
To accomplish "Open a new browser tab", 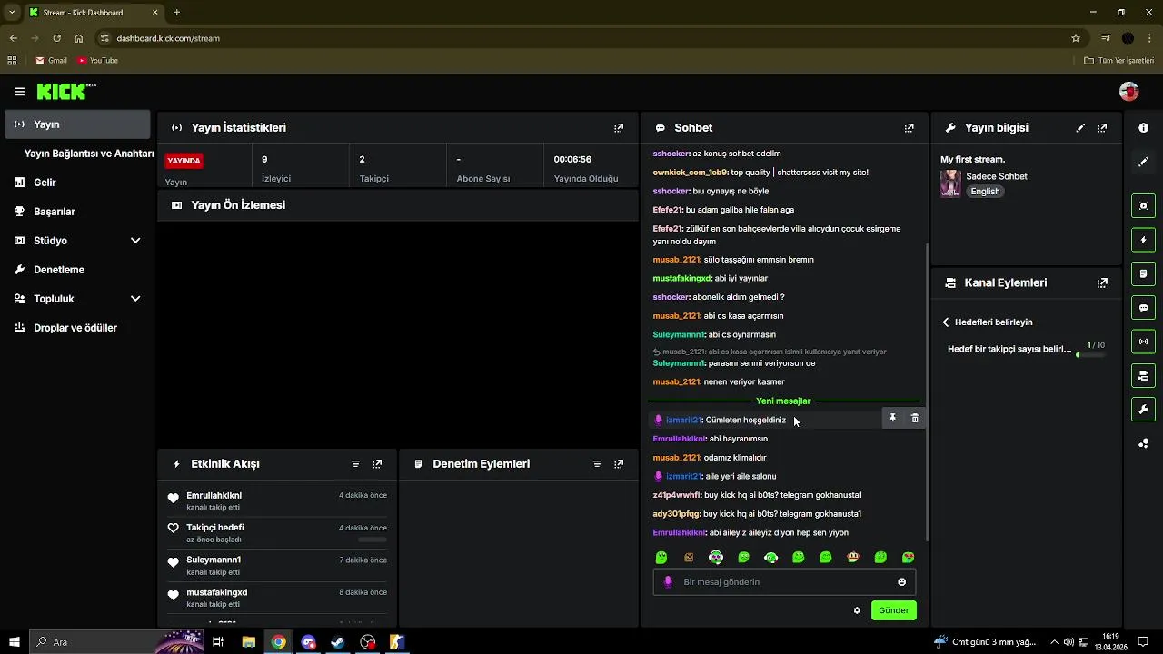I will pyautogui.click(x=176, y=12).
